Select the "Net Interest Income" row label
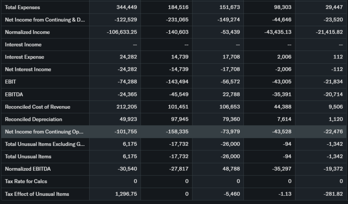Image resolution: width=348 pixels, height=204 pixels. click(28, 69)
